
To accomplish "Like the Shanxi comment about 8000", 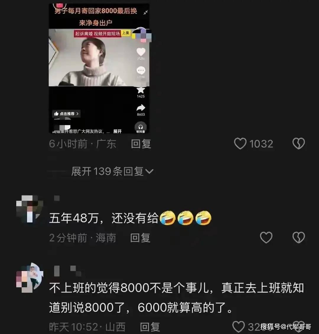I will click(238, 327).
